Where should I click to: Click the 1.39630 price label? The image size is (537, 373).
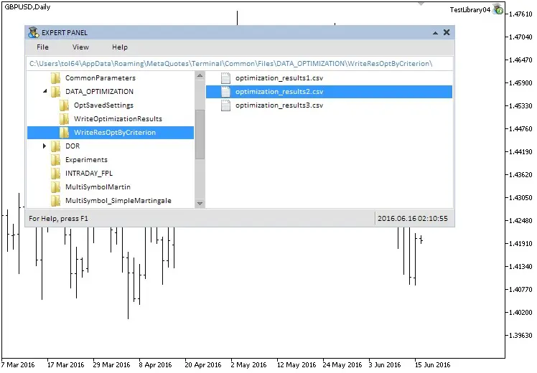click(x=520, y=336)
